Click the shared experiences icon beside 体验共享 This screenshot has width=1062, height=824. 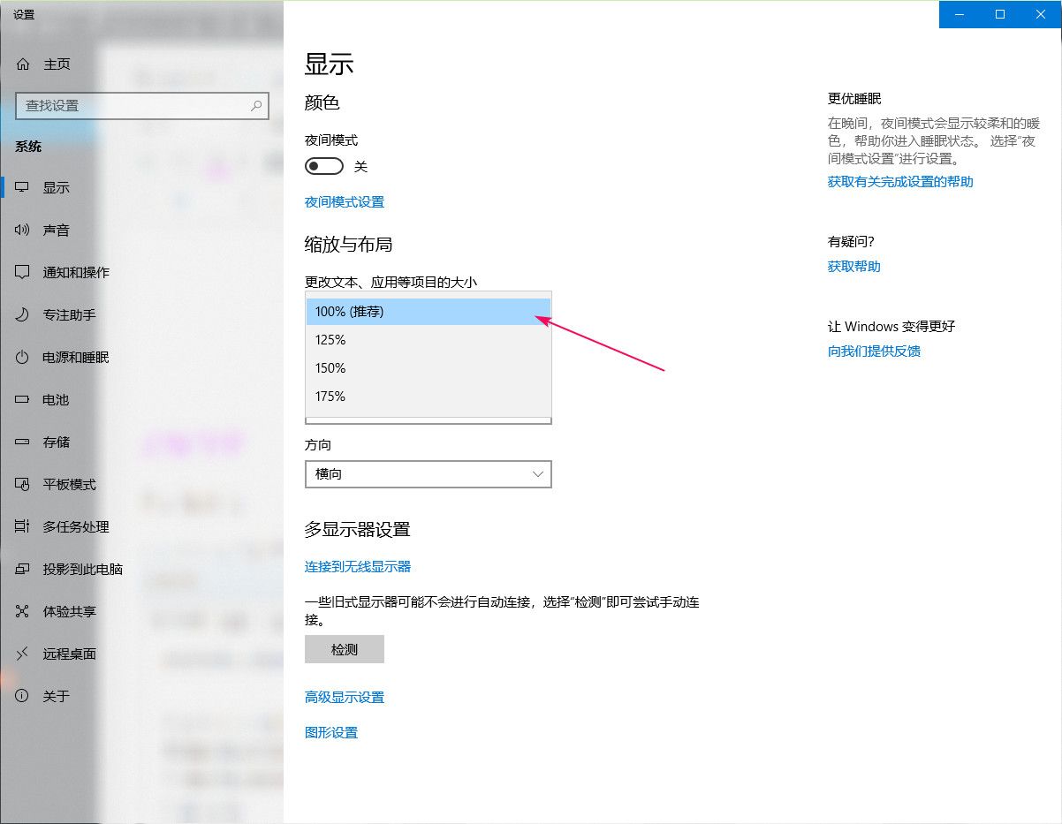pyautogui.click(x=22, y=612)
